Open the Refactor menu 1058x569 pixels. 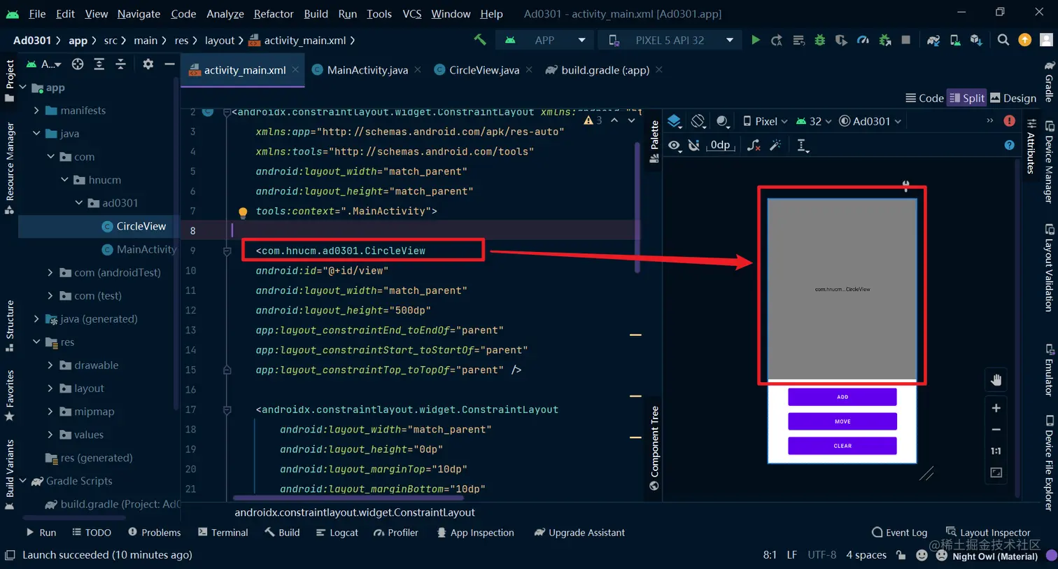(x=274, y=13)
